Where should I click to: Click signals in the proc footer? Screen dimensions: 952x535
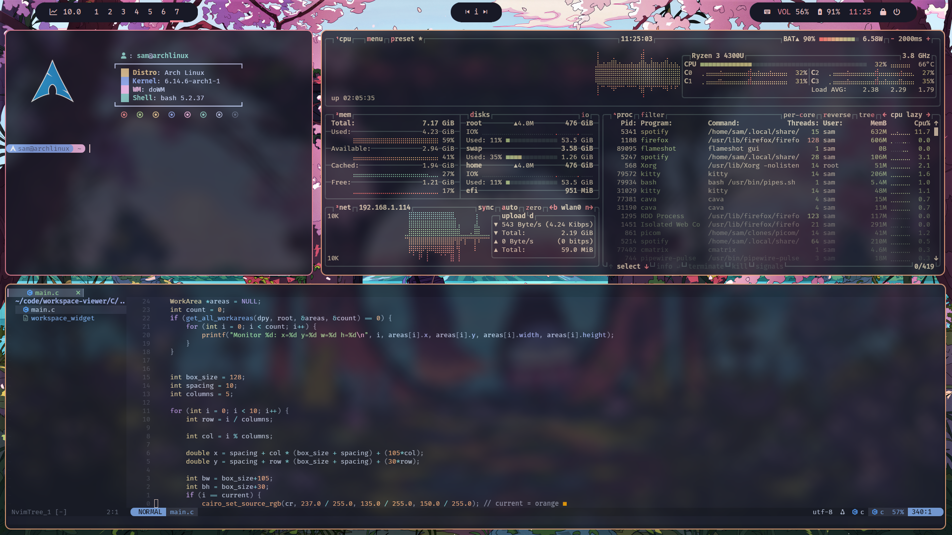[770, 266]
